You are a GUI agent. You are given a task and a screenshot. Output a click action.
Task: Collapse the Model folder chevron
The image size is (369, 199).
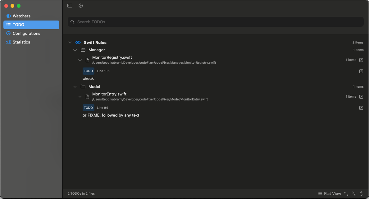[75, 86]
